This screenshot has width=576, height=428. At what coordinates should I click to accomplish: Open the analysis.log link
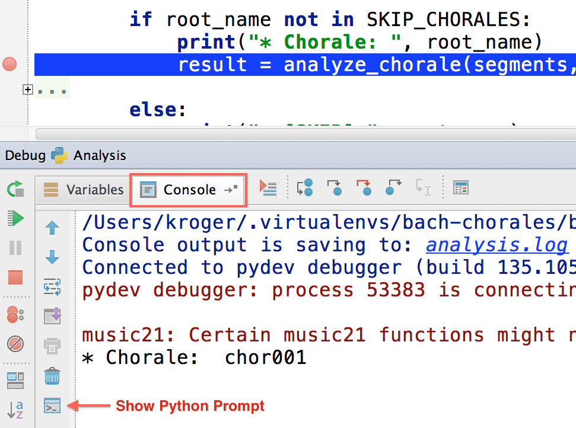click(497, 245)
